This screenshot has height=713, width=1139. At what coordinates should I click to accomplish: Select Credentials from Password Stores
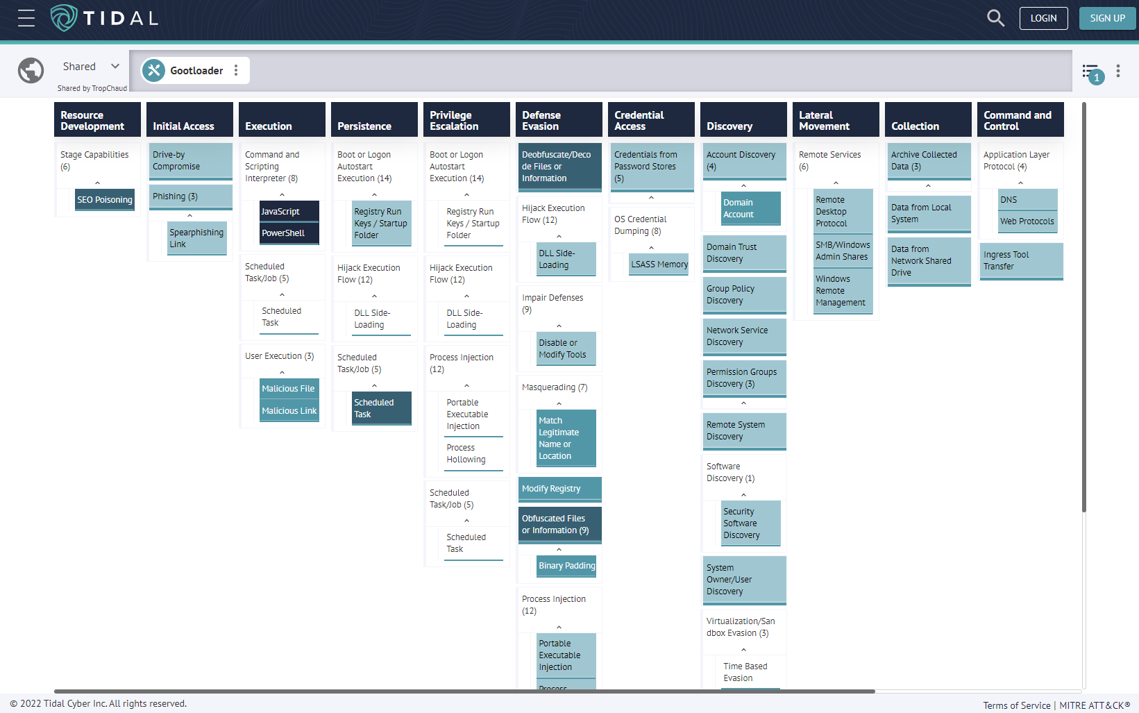tap(652, 167)
